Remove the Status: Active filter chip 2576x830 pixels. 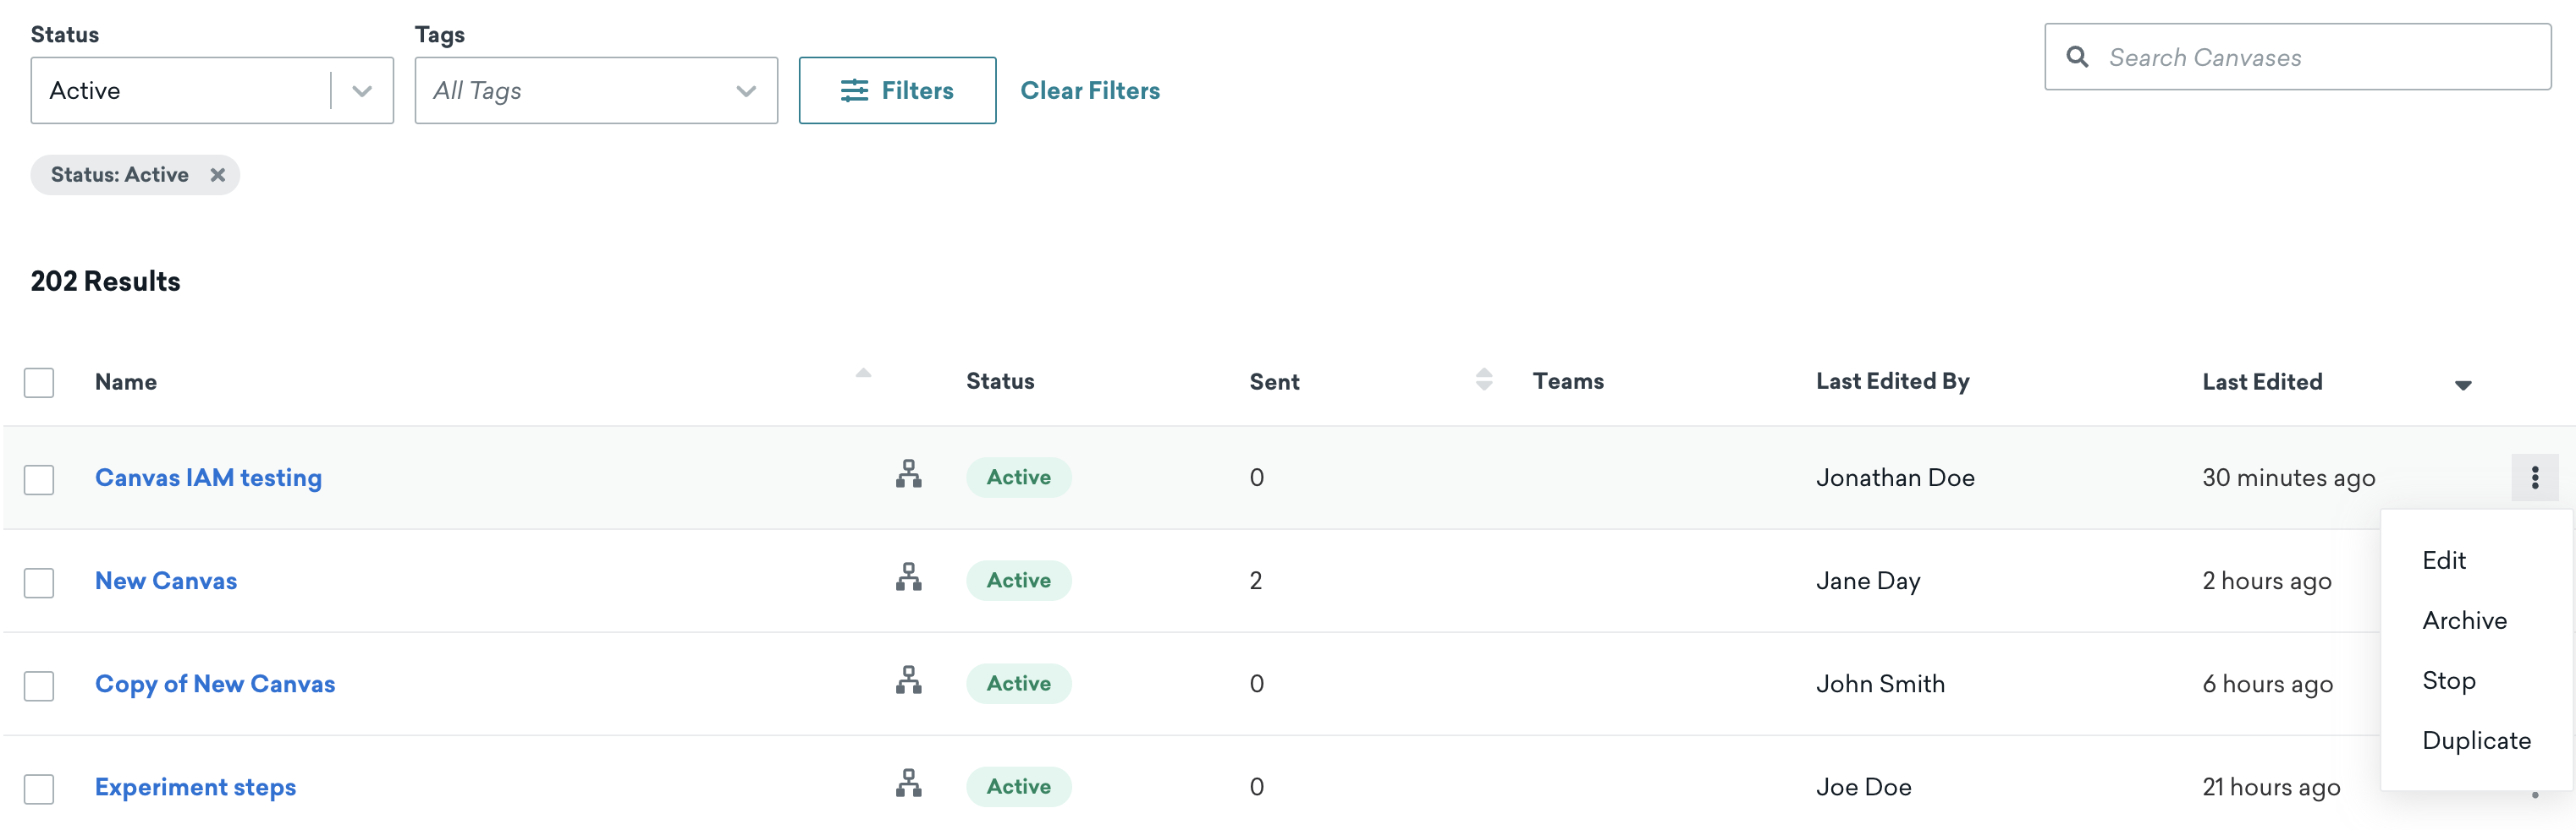217,175
